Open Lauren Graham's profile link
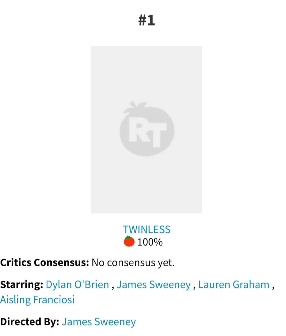Image resolution: width=286 pixels, height=336 pixels. click(234, 284)
